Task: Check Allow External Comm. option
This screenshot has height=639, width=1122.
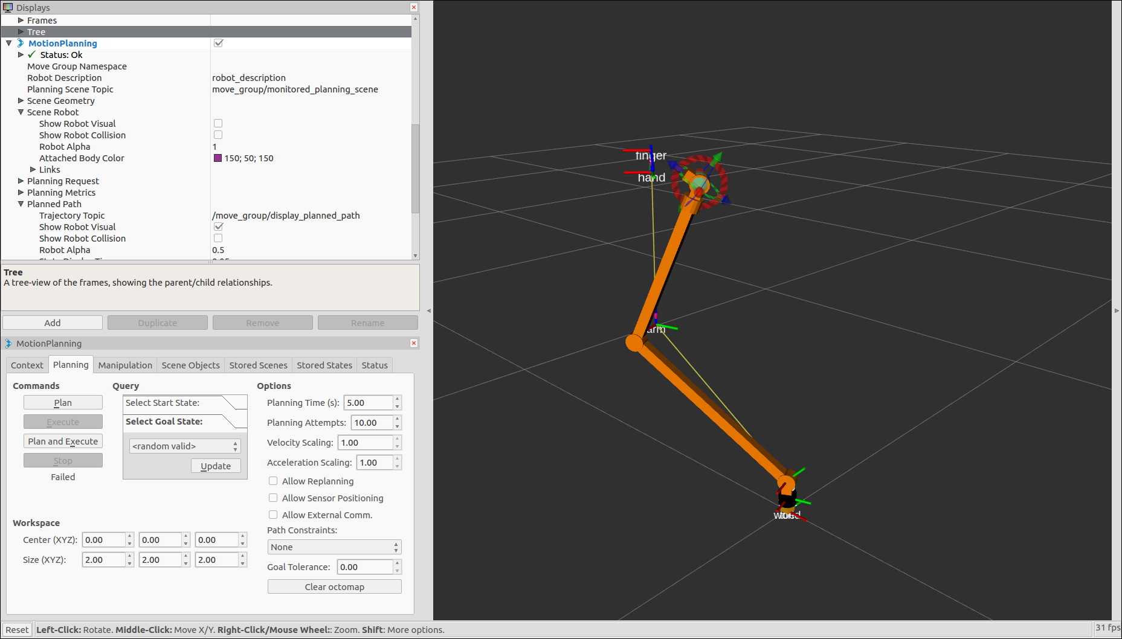Action: 273,515
